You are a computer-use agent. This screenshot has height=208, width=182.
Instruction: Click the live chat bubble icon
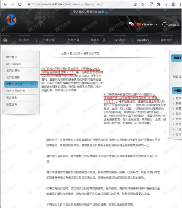click(132, 24)
